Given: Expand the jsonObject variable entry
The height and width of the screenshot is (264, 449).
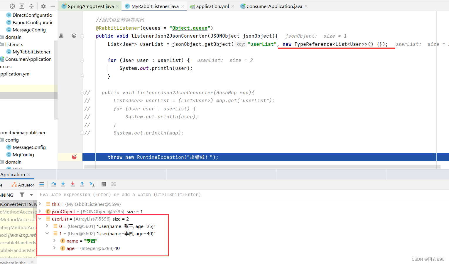Looking at the screenshot, I should point(40,211).
